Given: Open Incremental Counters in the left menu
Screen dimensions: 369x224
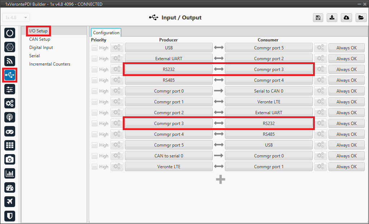Looking at the screenshot, I should 50,64.
